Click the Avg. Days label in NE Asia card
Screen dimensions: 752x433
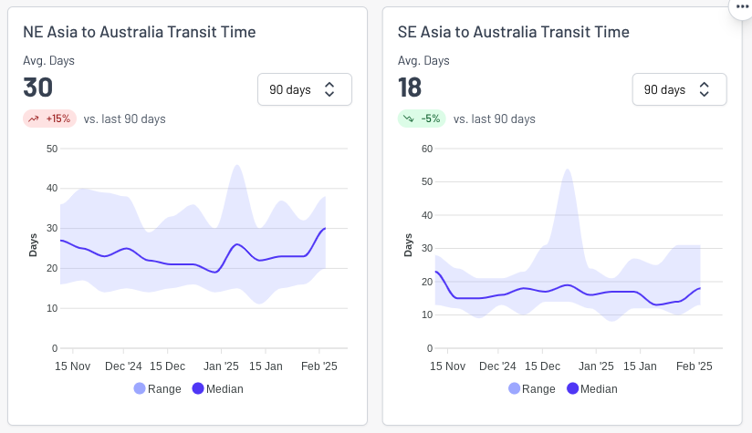click(x=49, y=61)
